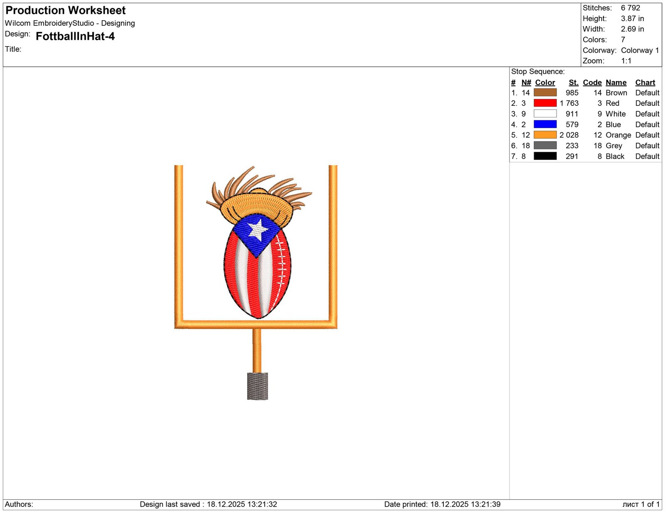Click the St. column header
This screenshot has height=511, width=665.
click(x=573, y=83)
